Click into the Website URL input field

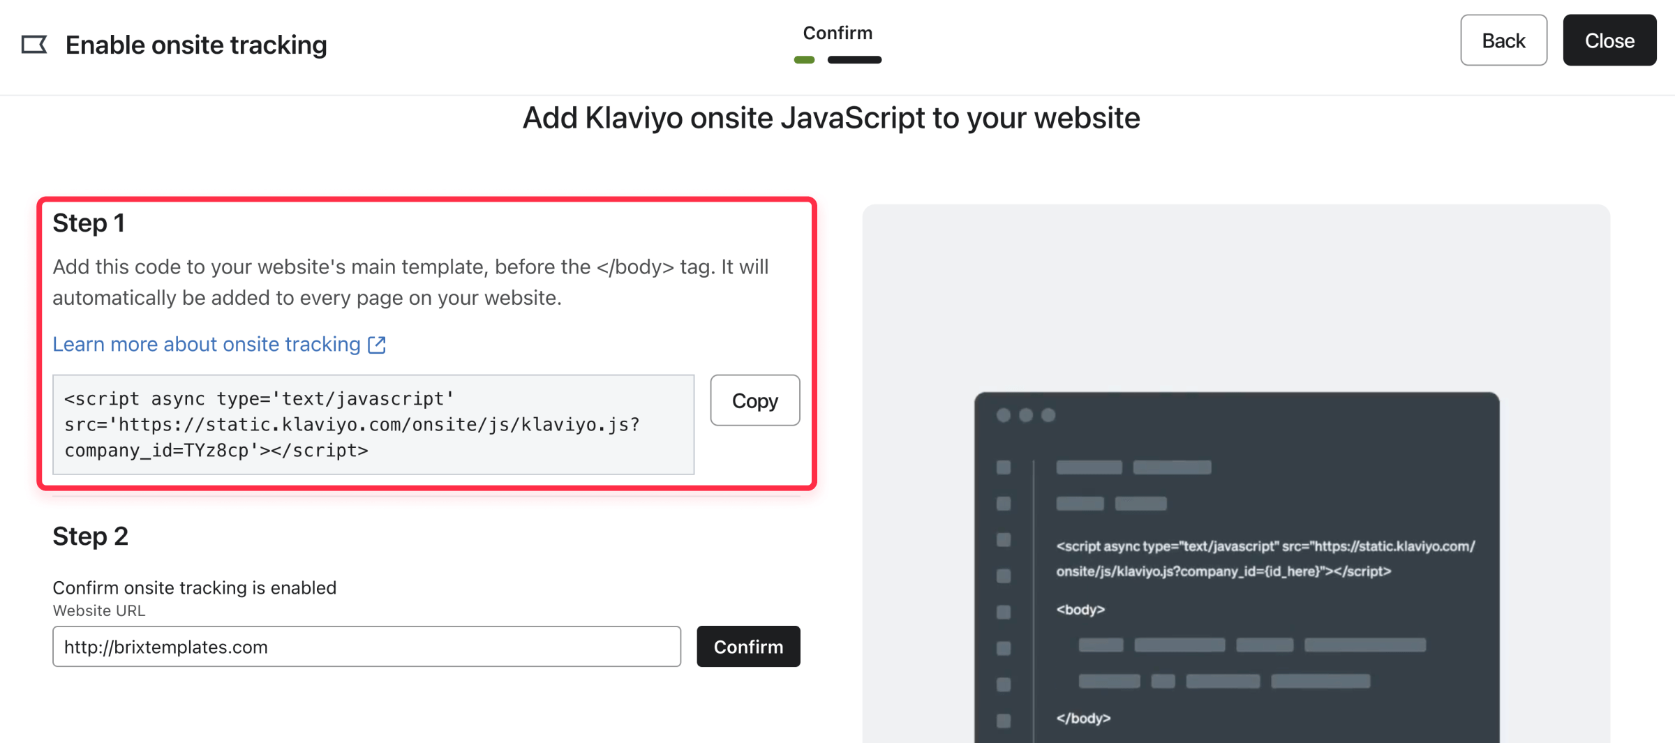tap(366, 647)
